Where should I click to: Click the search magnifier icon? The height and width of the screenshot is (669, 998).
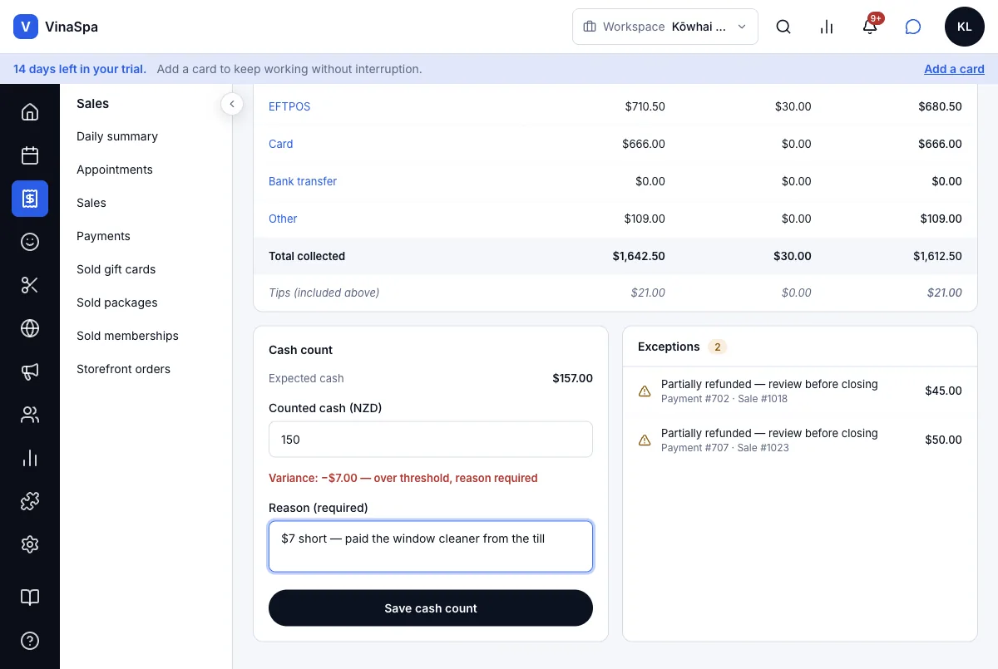pos(783,27)
